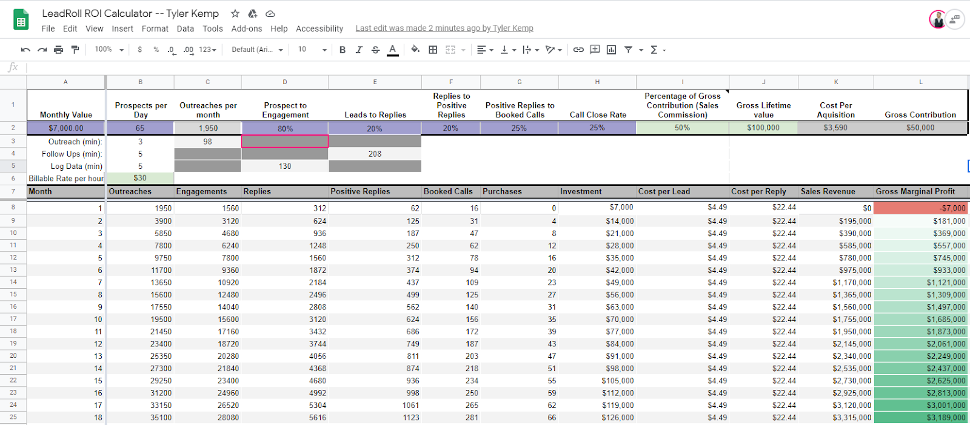
Task: Select the $30 Billable Rate cell
Action: click(x=140, y=178)
